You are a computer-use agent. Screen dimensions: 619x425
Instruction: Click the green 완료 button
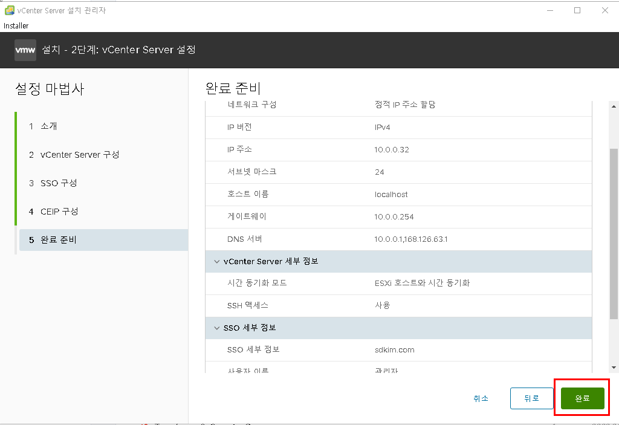(582, 398)
